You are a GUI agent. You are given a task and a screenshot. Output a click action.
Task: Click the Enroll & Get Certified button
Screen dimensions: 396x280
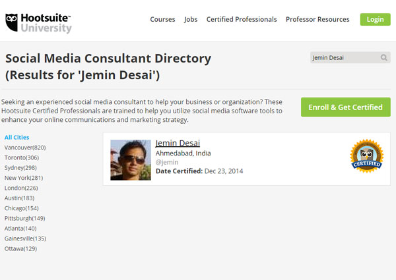[345, 107]
